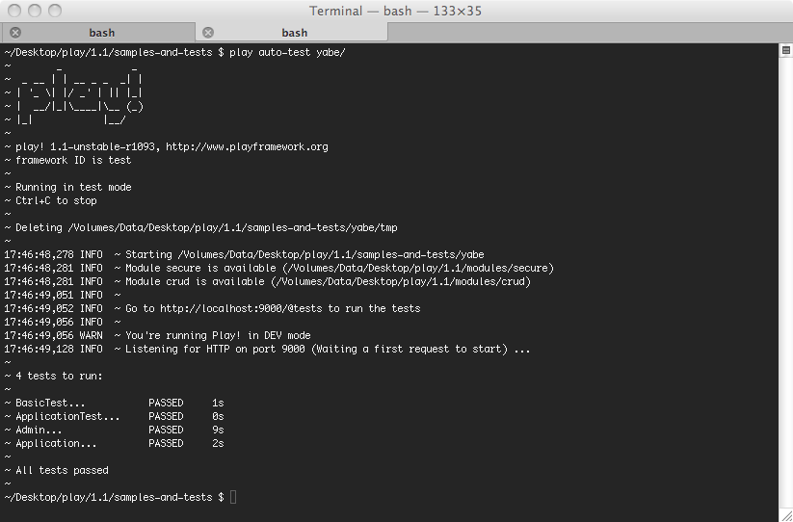Minimize the Terminal with the yellow button
The height and width of the screenshot is (522, 793).
(x=34, y=11)
